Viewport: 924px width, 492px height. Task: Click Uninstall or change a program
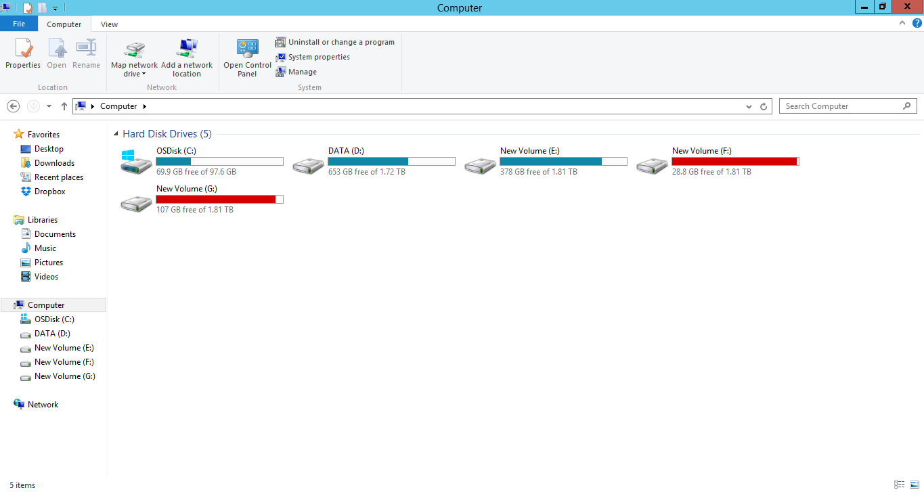[x=335, y=42]
